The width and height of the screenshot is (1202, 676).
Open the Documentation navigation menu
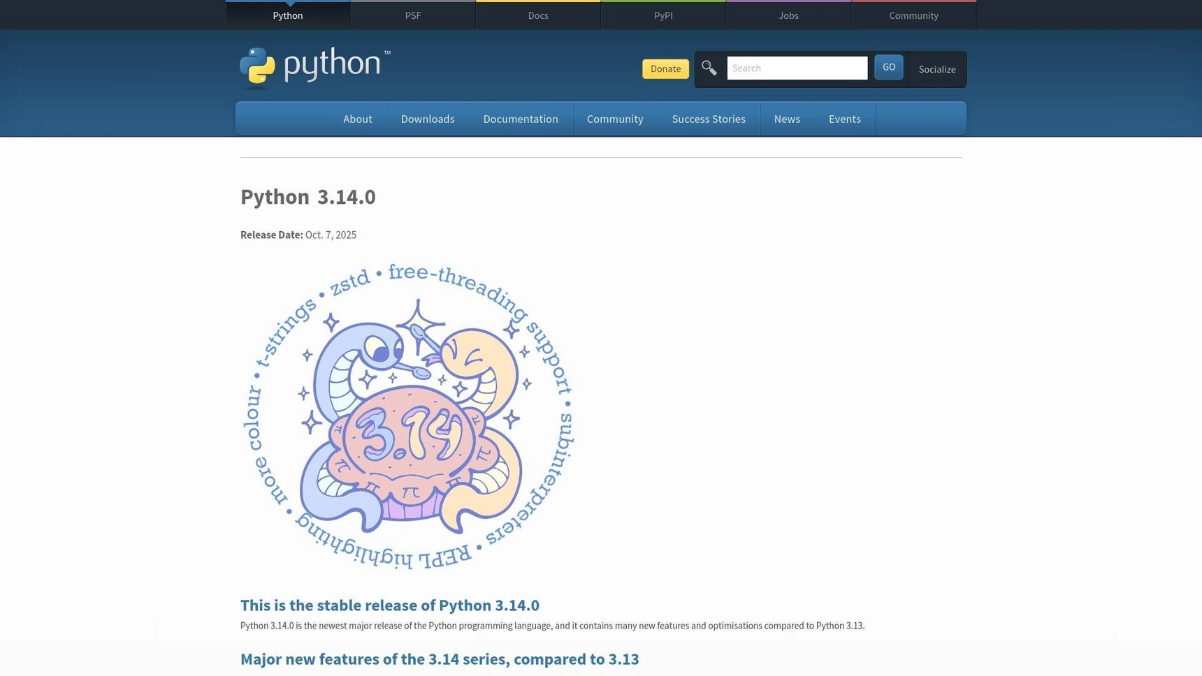pos(521,119)
